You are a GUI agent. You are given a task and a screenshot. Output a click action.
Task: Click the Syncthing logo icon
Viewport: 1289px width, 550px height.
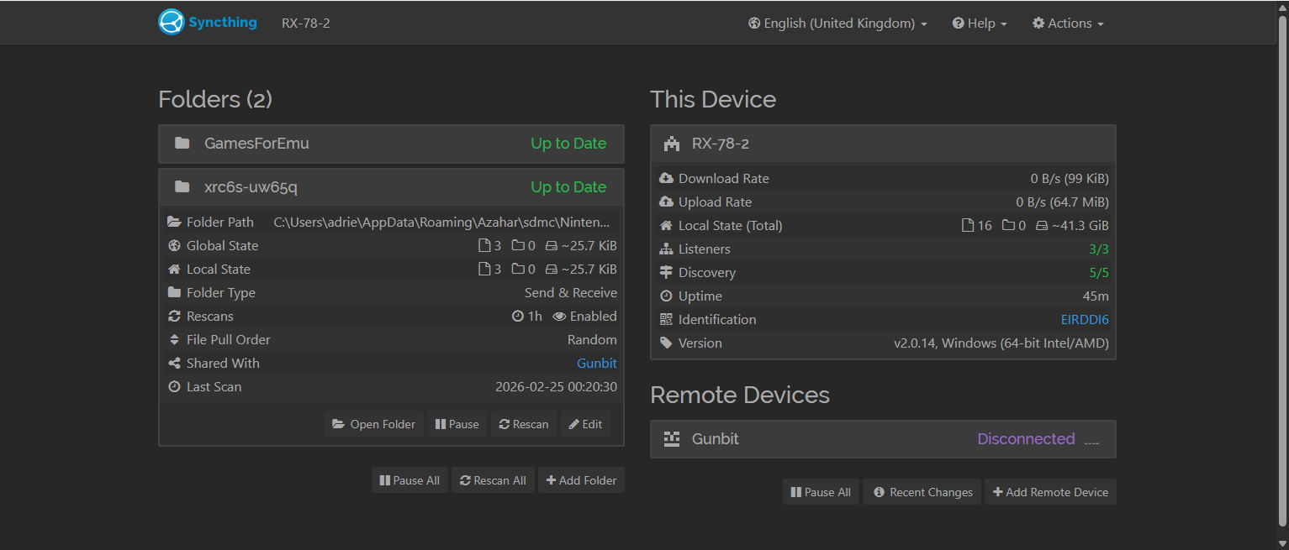[x=171, y=23]
